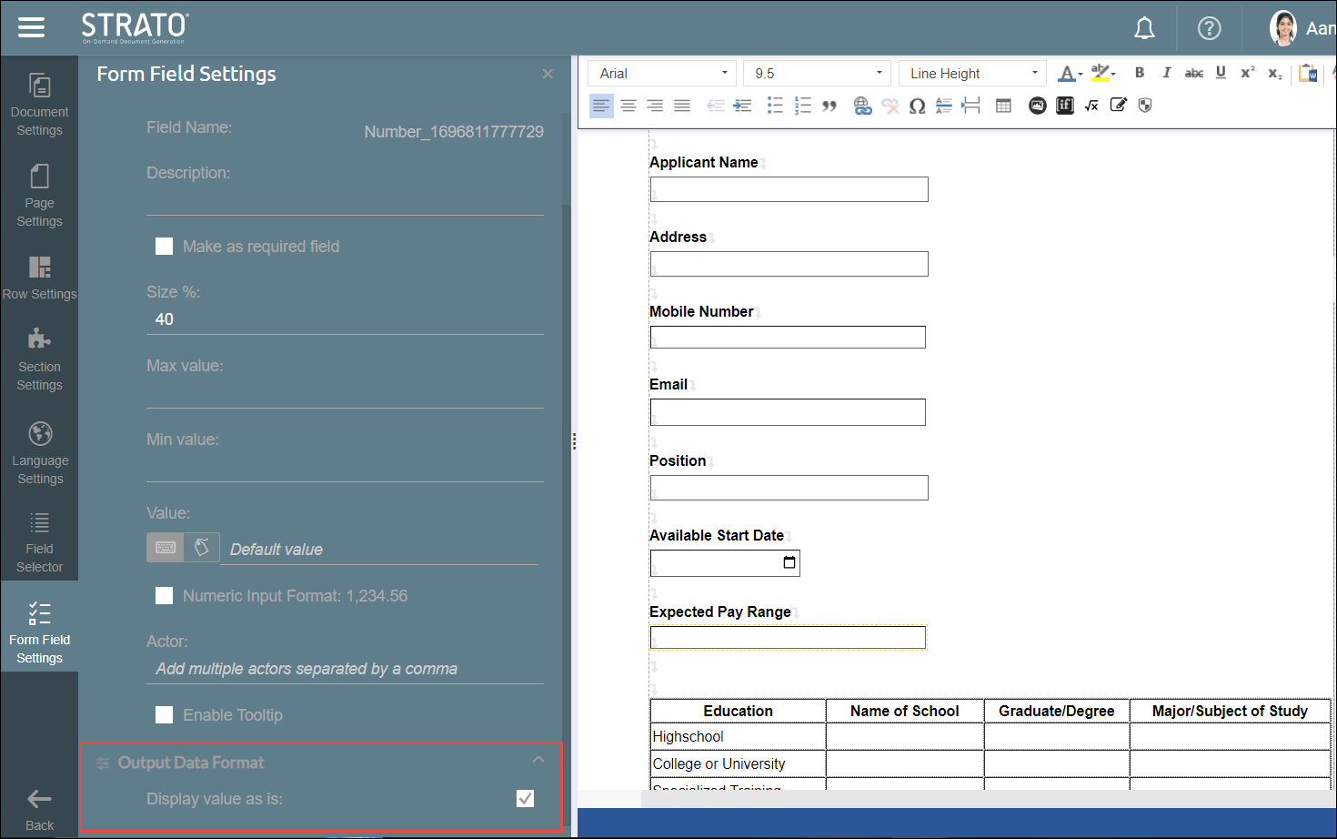Check Make as required field

165,247
